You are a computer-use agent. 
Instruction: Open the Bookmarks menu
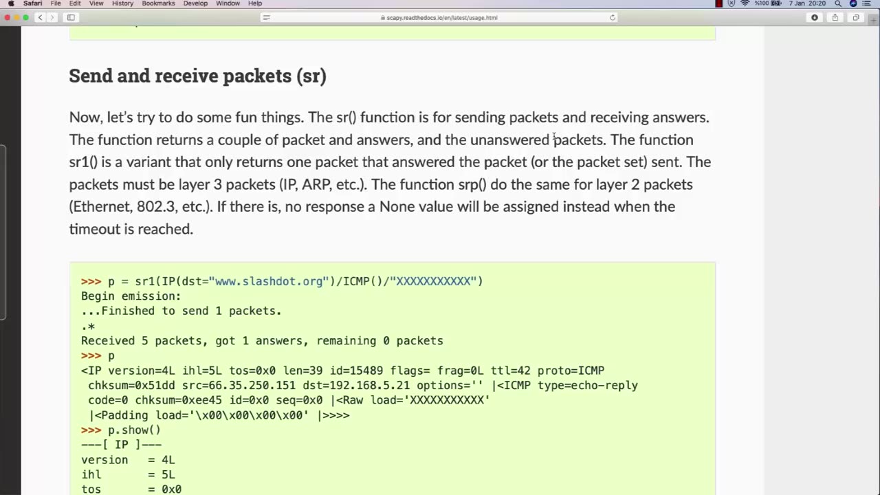click(x=158, y=3)
